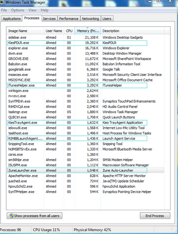Sort by Image Name column header
The image size is (178, 234).
click(25, 31)
